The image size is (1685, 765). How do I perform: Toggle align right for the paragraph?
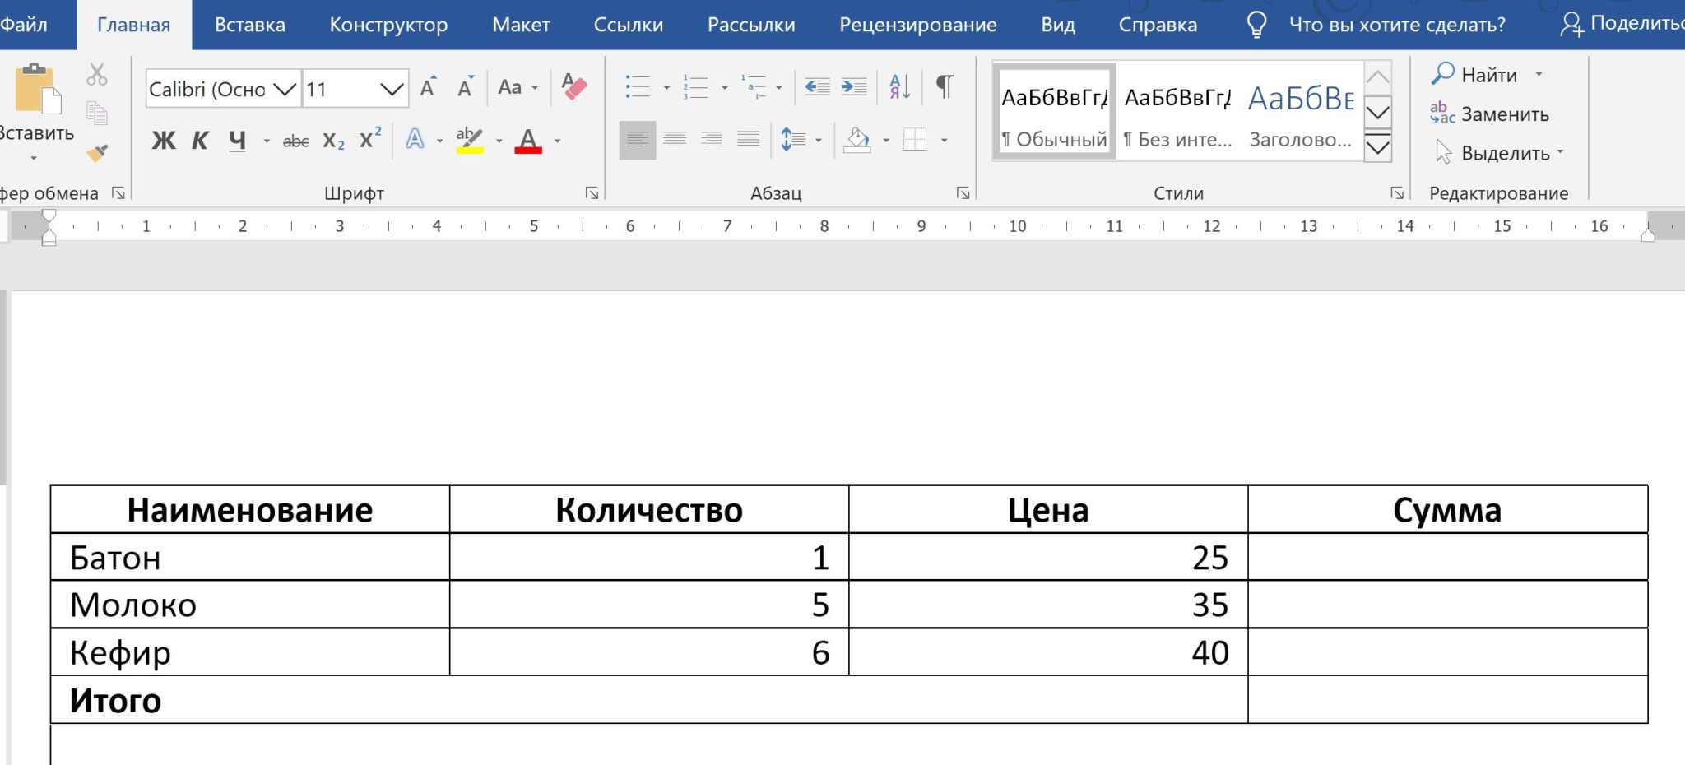pyautogui.click(x=712, y=140)
